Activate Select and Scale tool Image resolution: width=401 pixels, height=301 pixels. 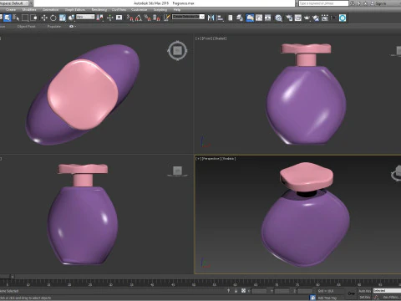pos(63,18)
